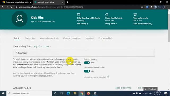This screenshot has height=96, width=170.
Task: Click the spending card icon
Action: 79,14
